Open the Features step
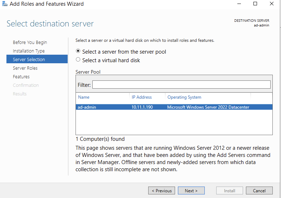The height and width of the screenshot is (198, 281). tap(21, 77)
